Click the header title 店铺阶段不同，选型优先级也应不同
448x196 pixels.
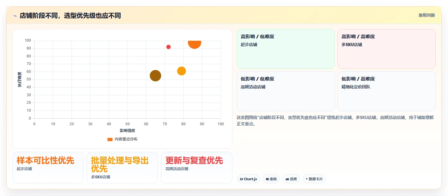(70, 15)
